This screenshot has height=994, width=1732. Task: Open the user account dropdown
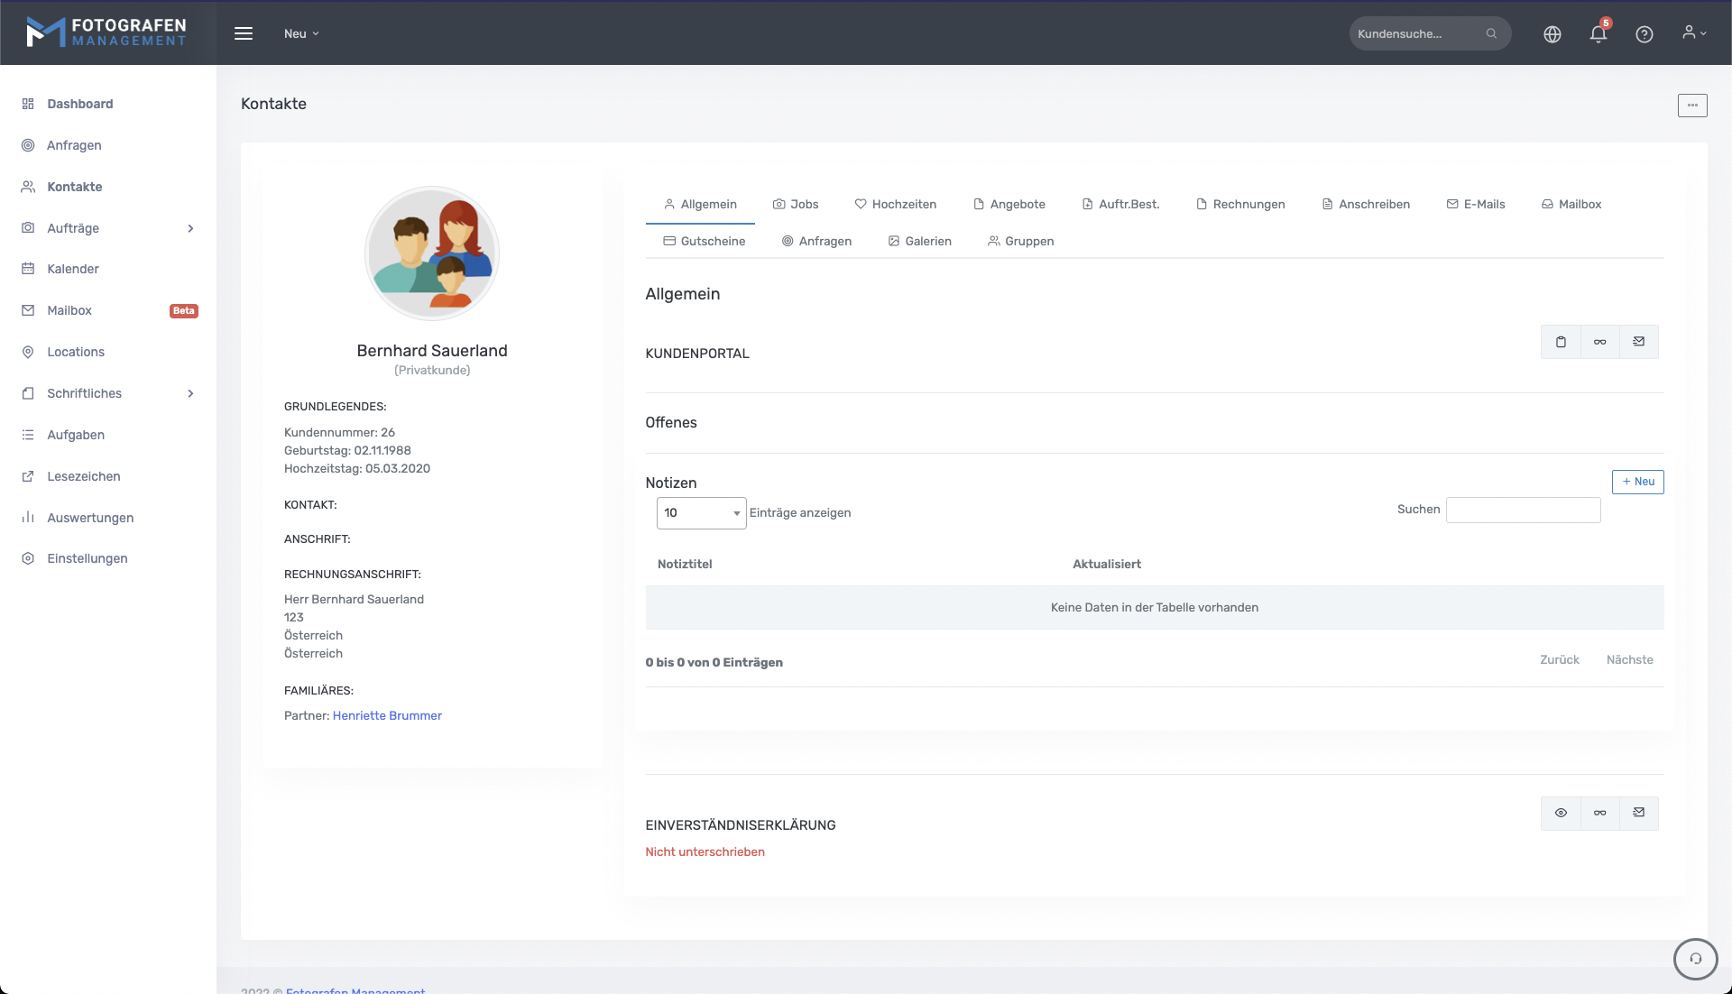click(x=1693, y=33)
